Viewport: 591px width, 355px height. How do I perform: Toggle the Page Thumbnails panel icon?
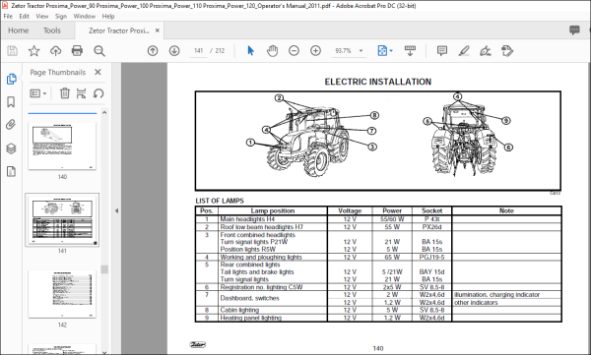coord(11,79)
